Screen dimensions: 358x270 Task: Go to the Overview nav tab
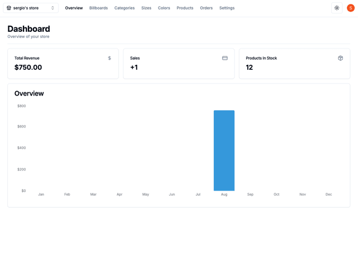coord(74,8)
